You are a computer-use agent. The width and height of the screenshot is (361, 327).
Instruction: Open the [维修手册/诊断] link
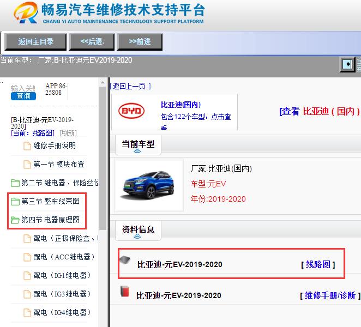click(x=330, y=295)
